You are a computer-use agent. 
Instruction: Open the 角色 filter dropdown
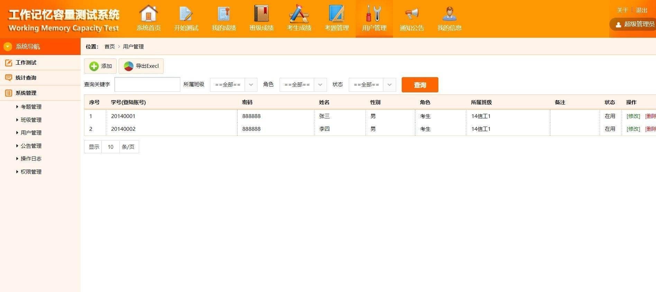[x=303, y=85]
